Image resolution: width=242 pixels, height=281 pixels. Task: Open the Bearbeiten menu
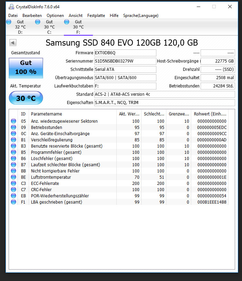point(32,16)
